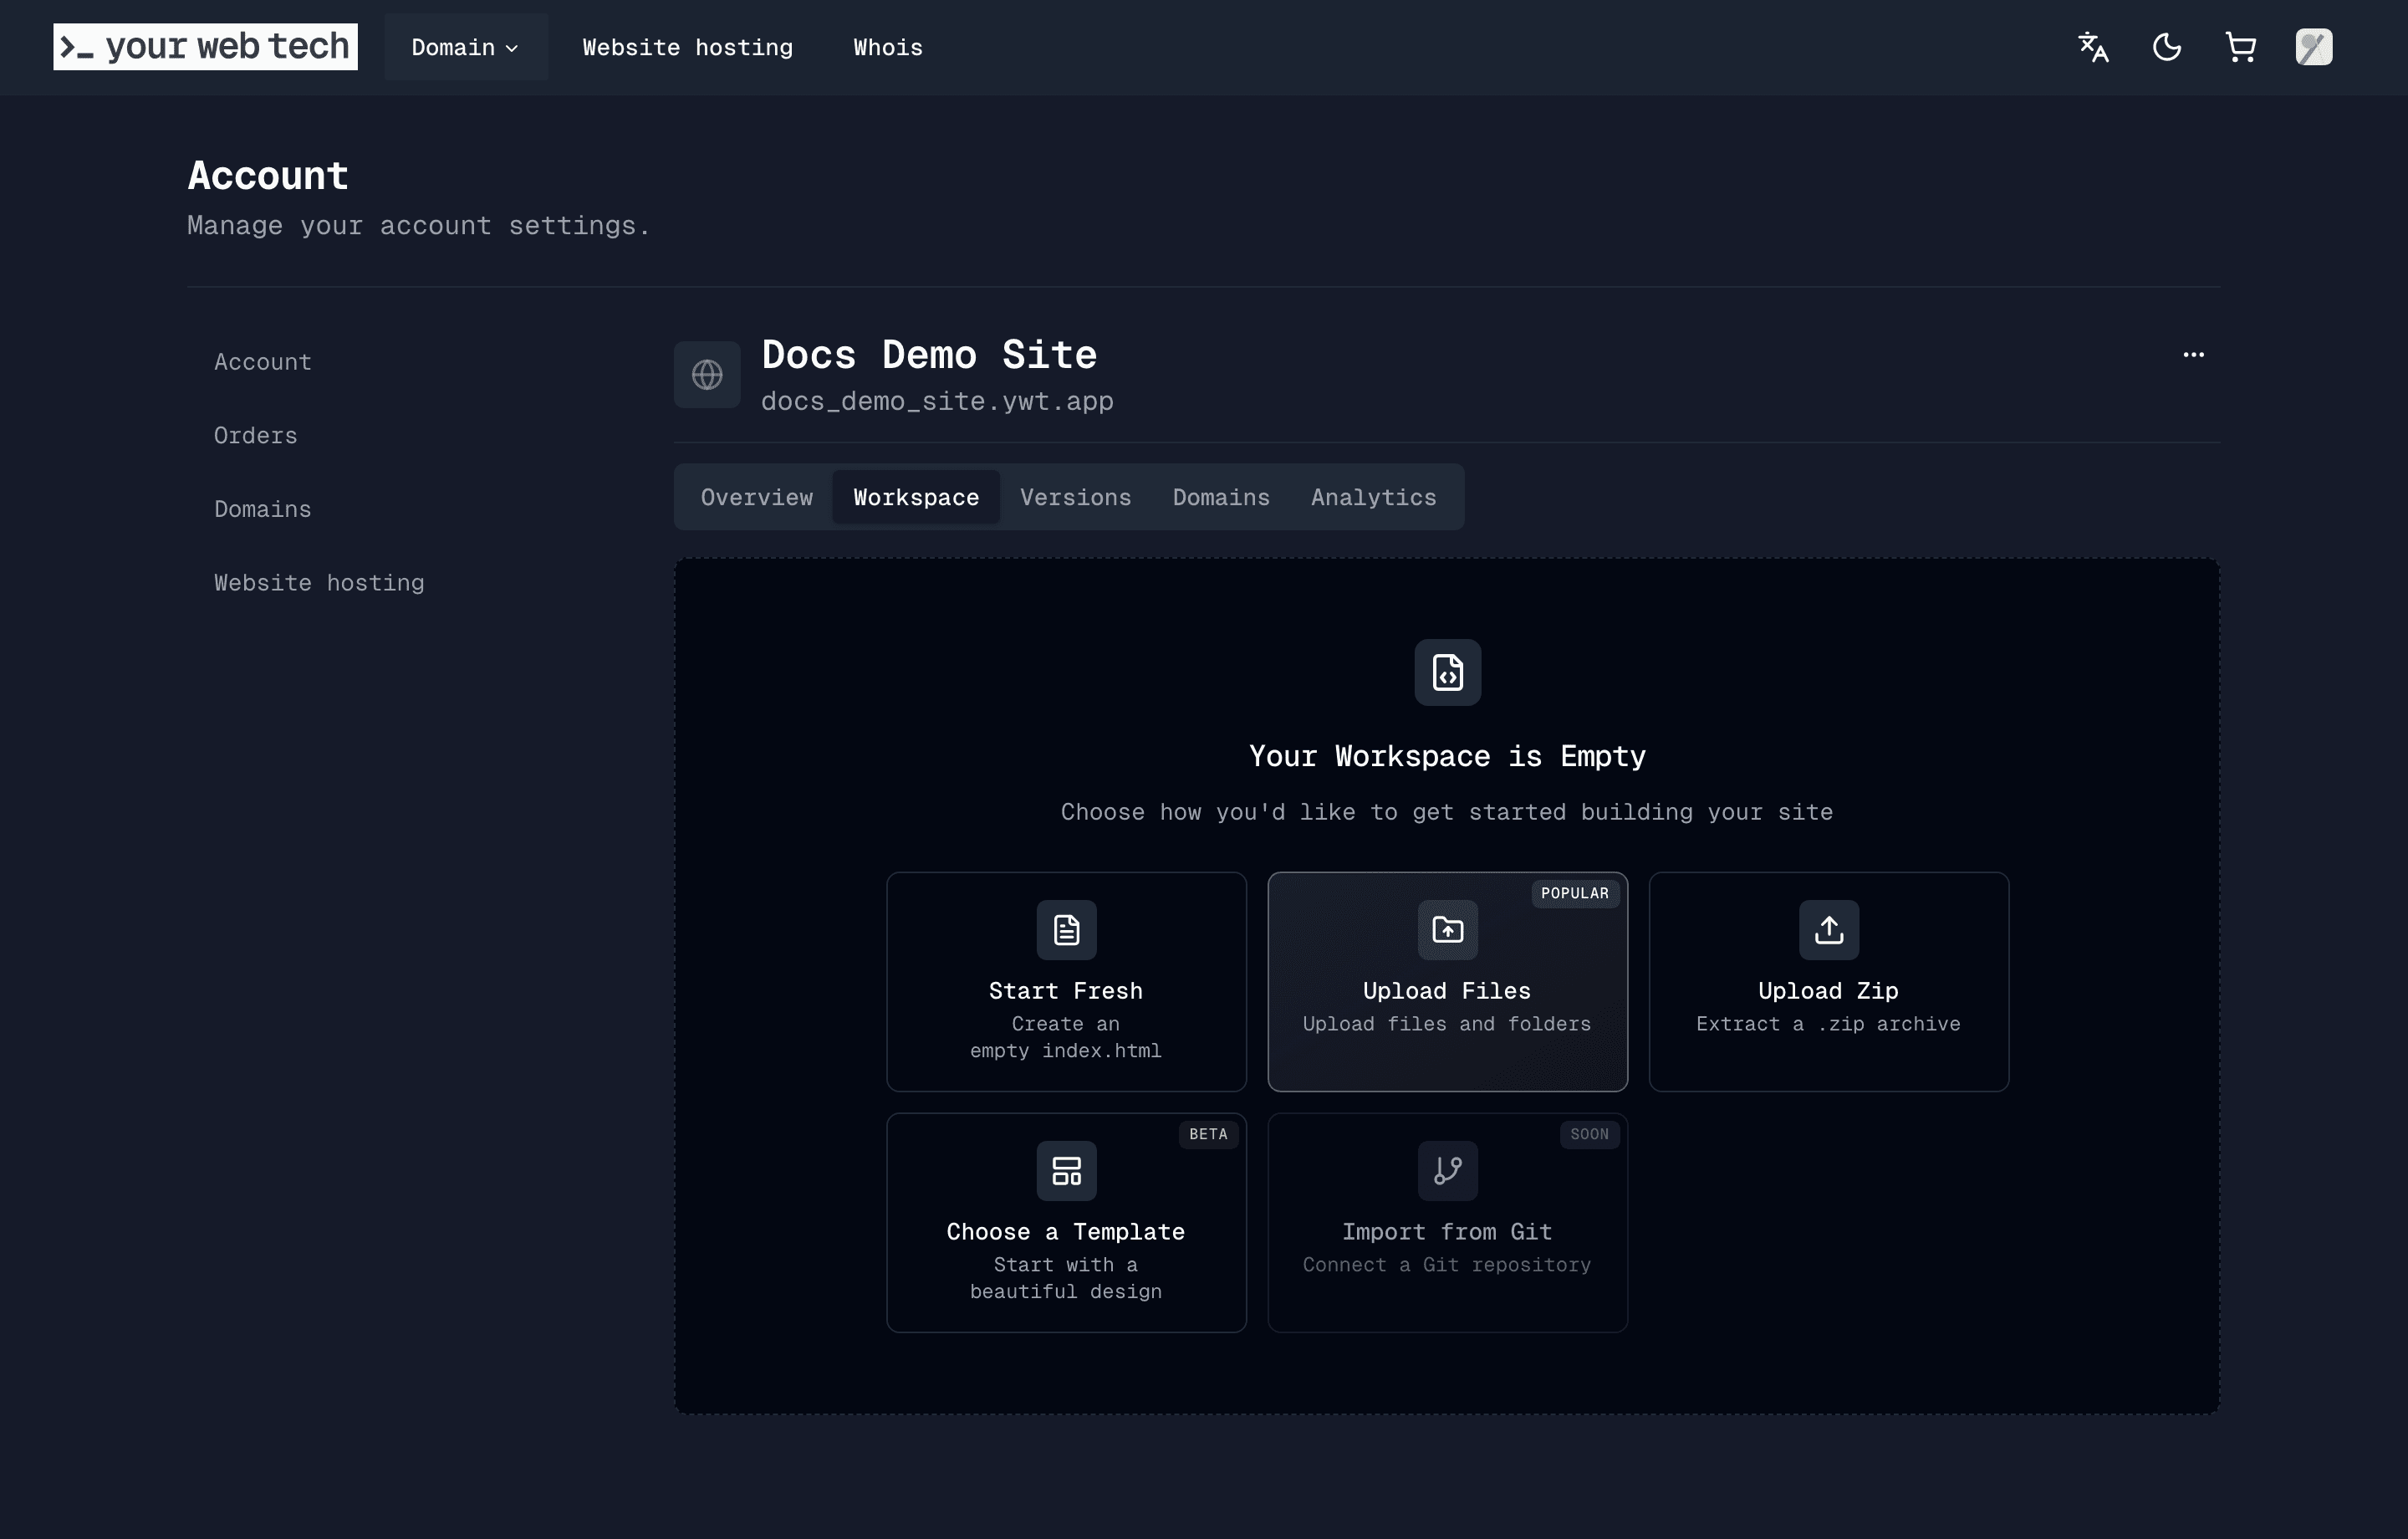This screenshot has width=2408, height=1539.
Task: Choose the Start Fresh card title
Action: click(x=1066, y=990)
